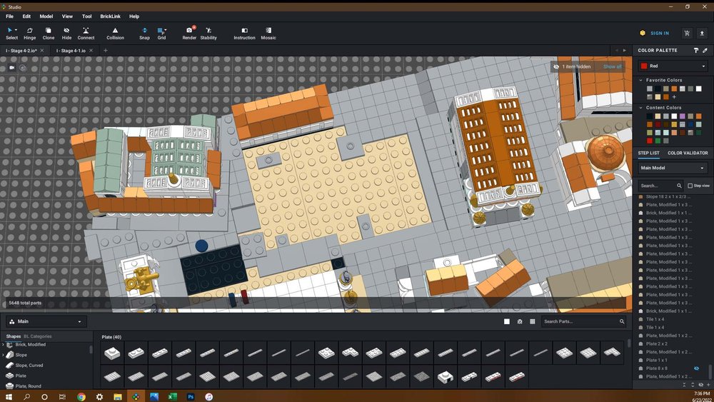
Task: Switch to I - Stage 4-1.io tab
Action: click(x=71, y=51)
